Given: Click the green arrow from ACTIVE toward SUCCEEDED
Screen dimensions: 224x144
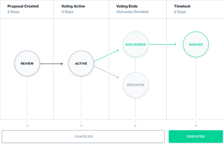Looking at the screenshot, I should pyautogui.click(x=106, y=56).
